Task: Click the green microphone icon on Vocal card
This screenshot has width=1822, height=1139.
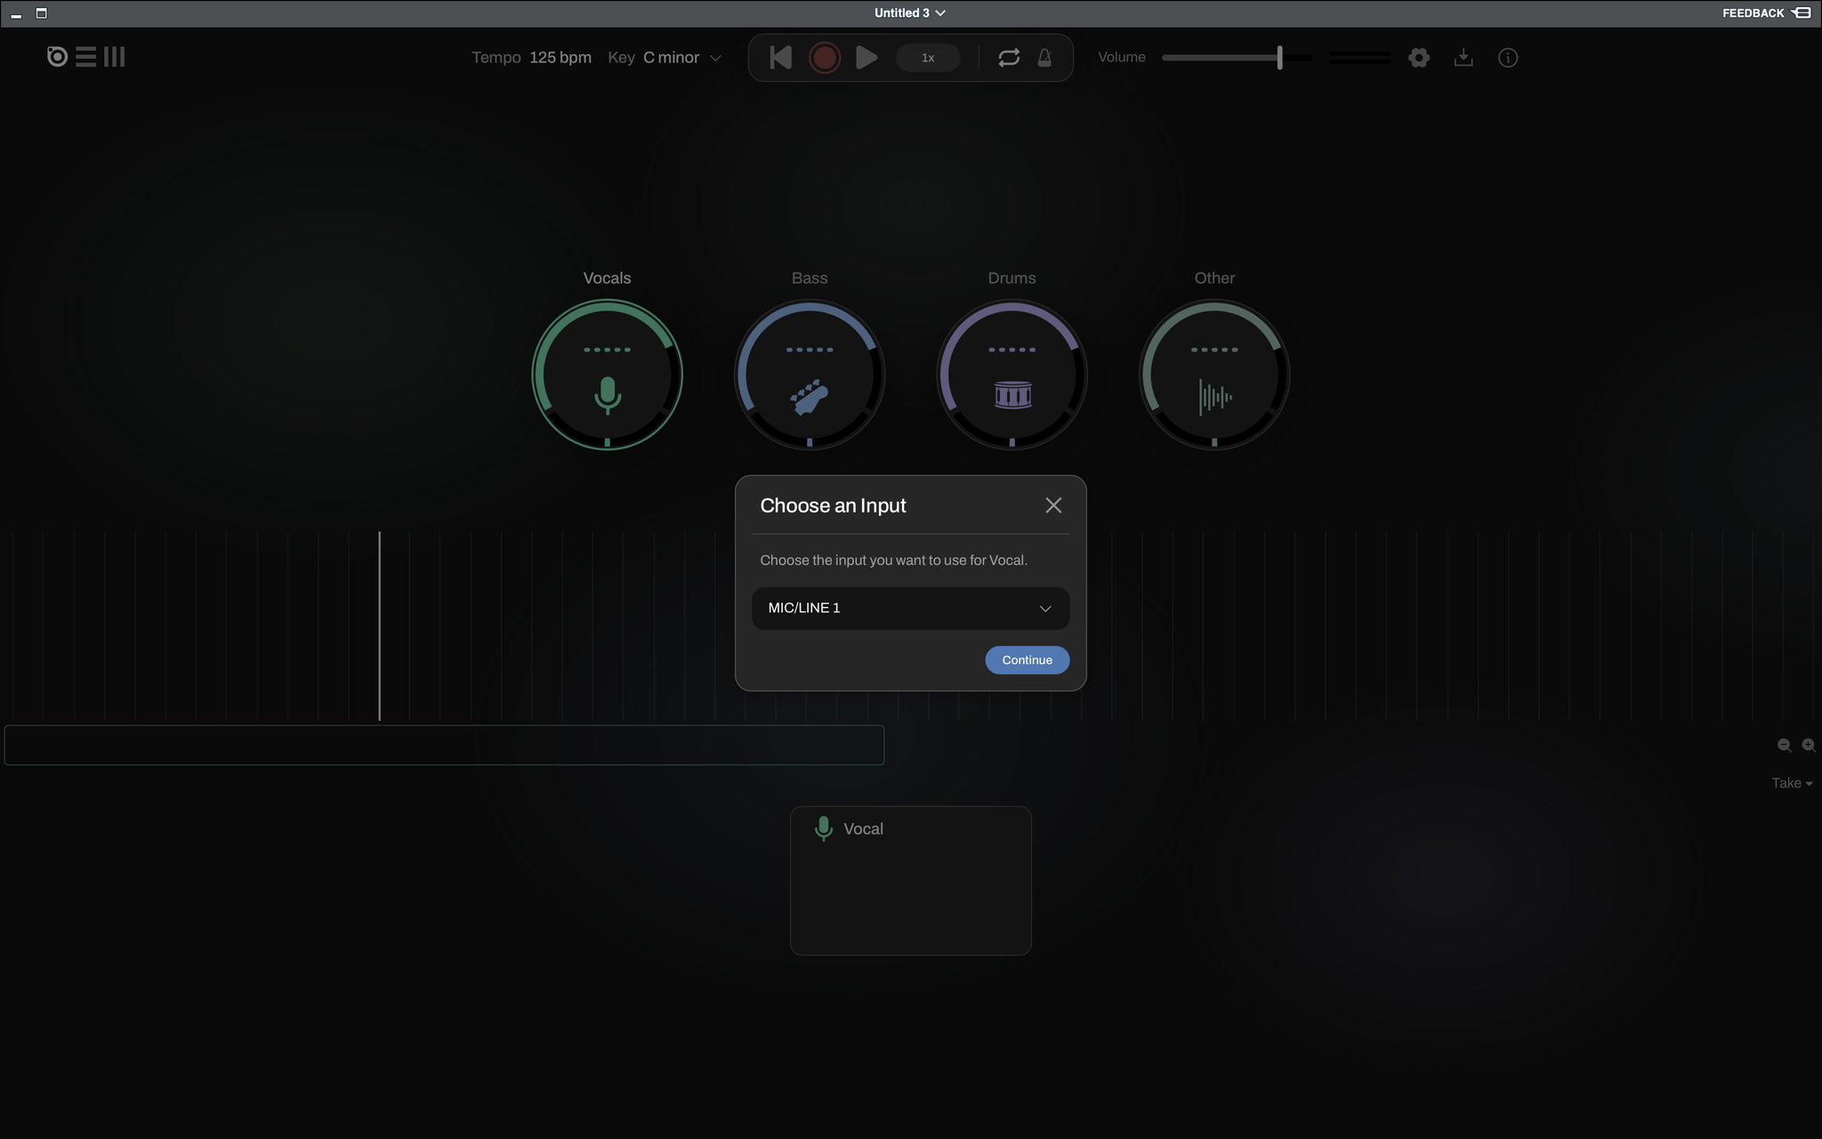Action: pos(824,828)
